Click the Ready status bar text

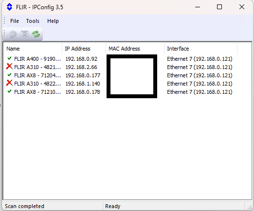tap(113, 206)
